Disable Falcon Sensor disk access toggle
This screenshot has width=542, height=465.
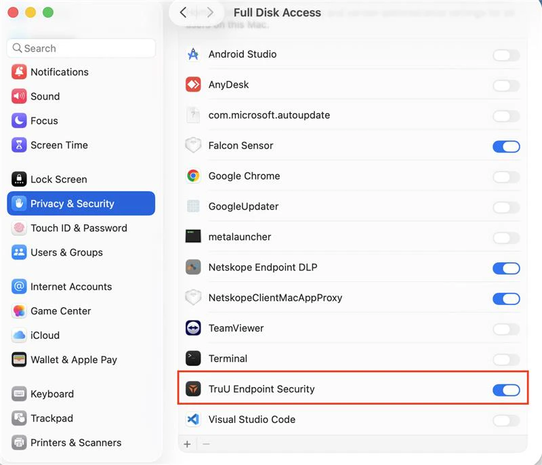click(506, 146)
